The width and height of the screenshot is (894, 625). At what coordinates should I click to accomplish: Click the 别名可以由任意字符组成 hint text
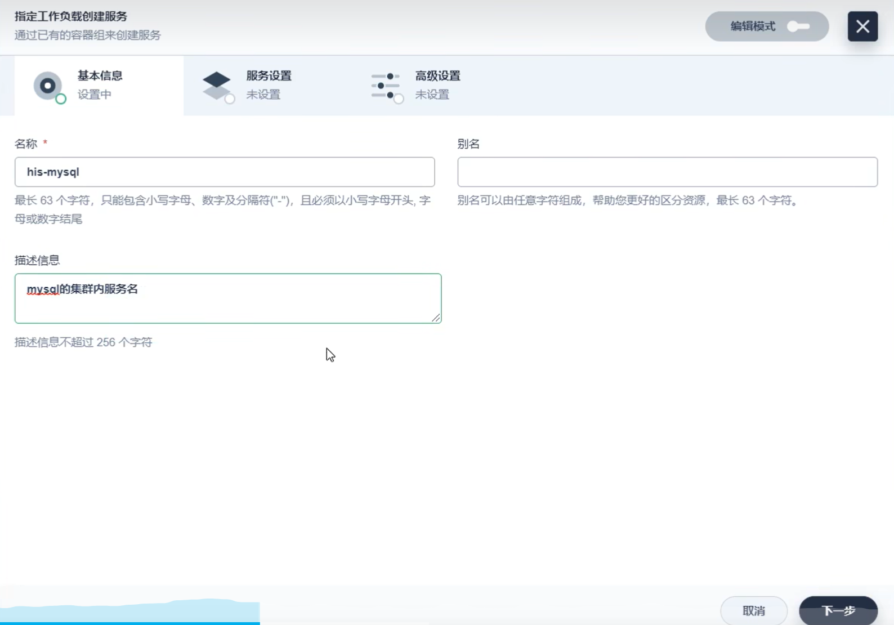point(628,200)
